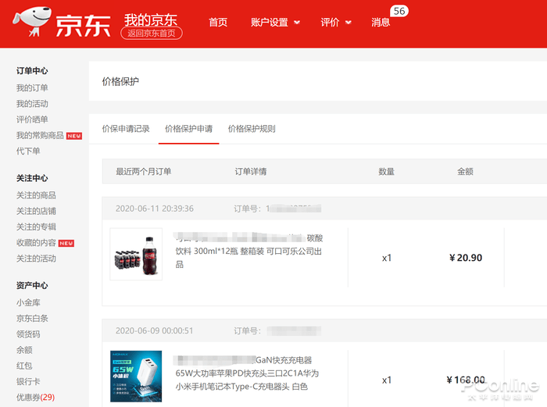Open 收藏的内容 in the sidebar
Viewport: 547px width, 407px height.
pyautogui.click(x=36, y=243)
